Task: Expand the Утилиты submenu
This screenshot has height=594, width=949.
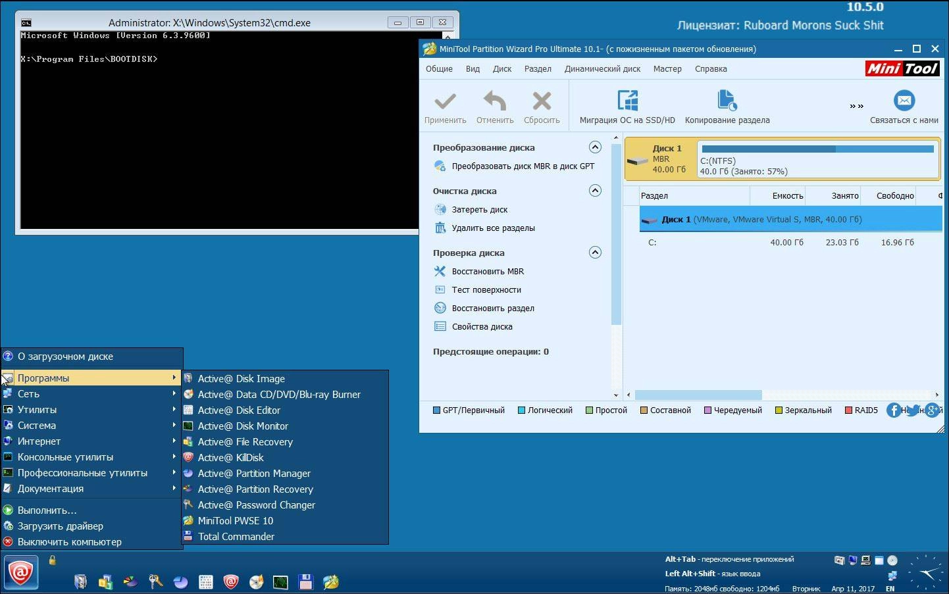Action: [x=92, y=409]
